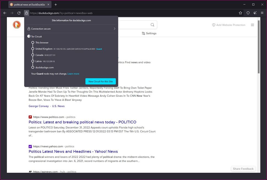Viewport: 267px width, 180px height.
Task: Click New Circuit for this Site
Action: [x=100, y=81]
